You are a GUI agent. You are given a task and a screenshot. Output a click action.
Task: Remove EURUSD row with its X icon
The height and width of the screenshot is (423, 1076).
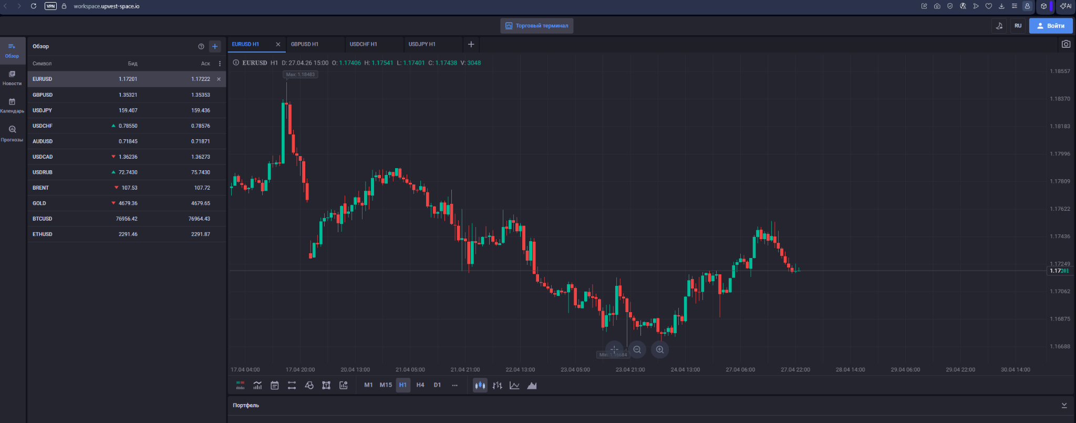pyautogui.click(x=219, y=79)
